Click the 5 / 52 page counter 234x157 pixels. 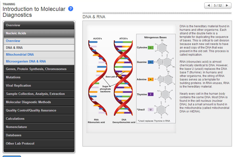pos(218,5)
